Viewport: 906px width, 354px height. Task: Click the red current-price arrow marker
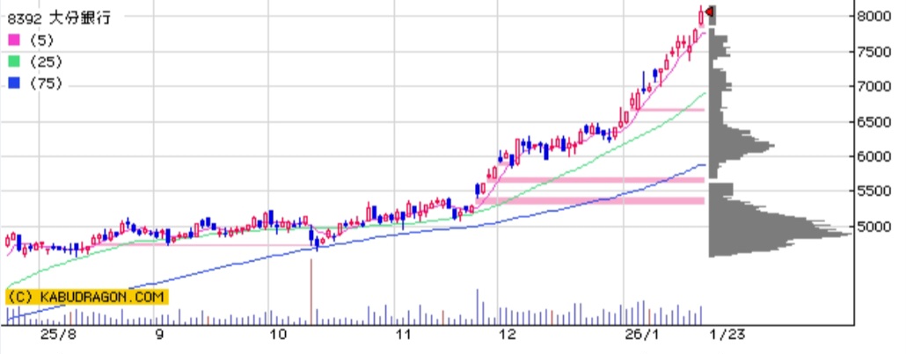(709, 11)
